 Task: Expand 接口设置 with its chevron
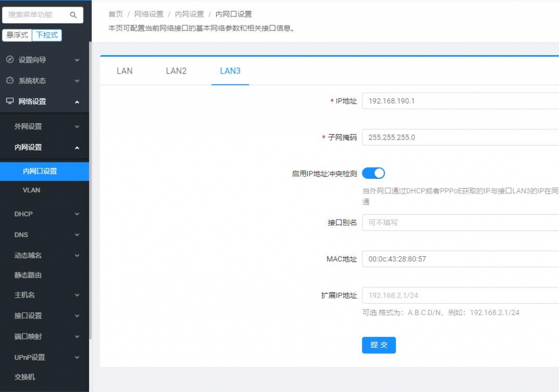pyautogui.click(x=77, y=316)
